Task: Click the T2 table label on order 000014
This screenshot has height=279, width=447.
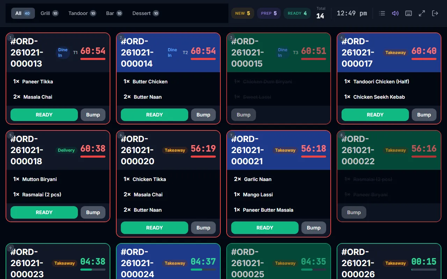Action: [x=185, y=53]
